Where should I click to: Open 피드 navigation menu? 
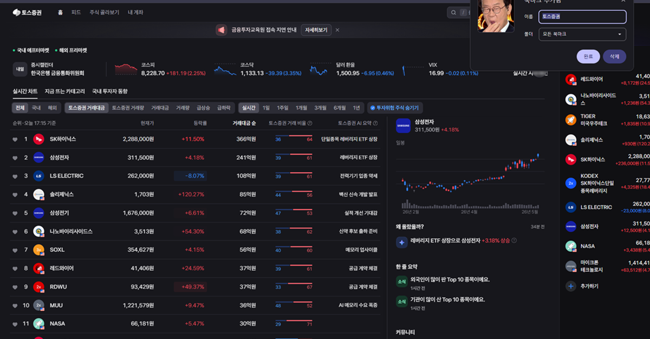(x=76, y=12)
